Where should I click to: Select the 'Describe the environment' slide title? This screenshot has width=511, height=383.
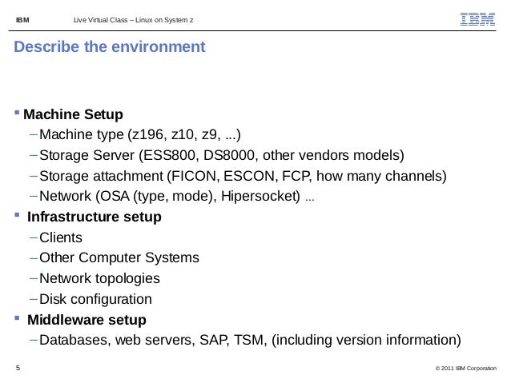pyautogui.click(x=110, y=46)
